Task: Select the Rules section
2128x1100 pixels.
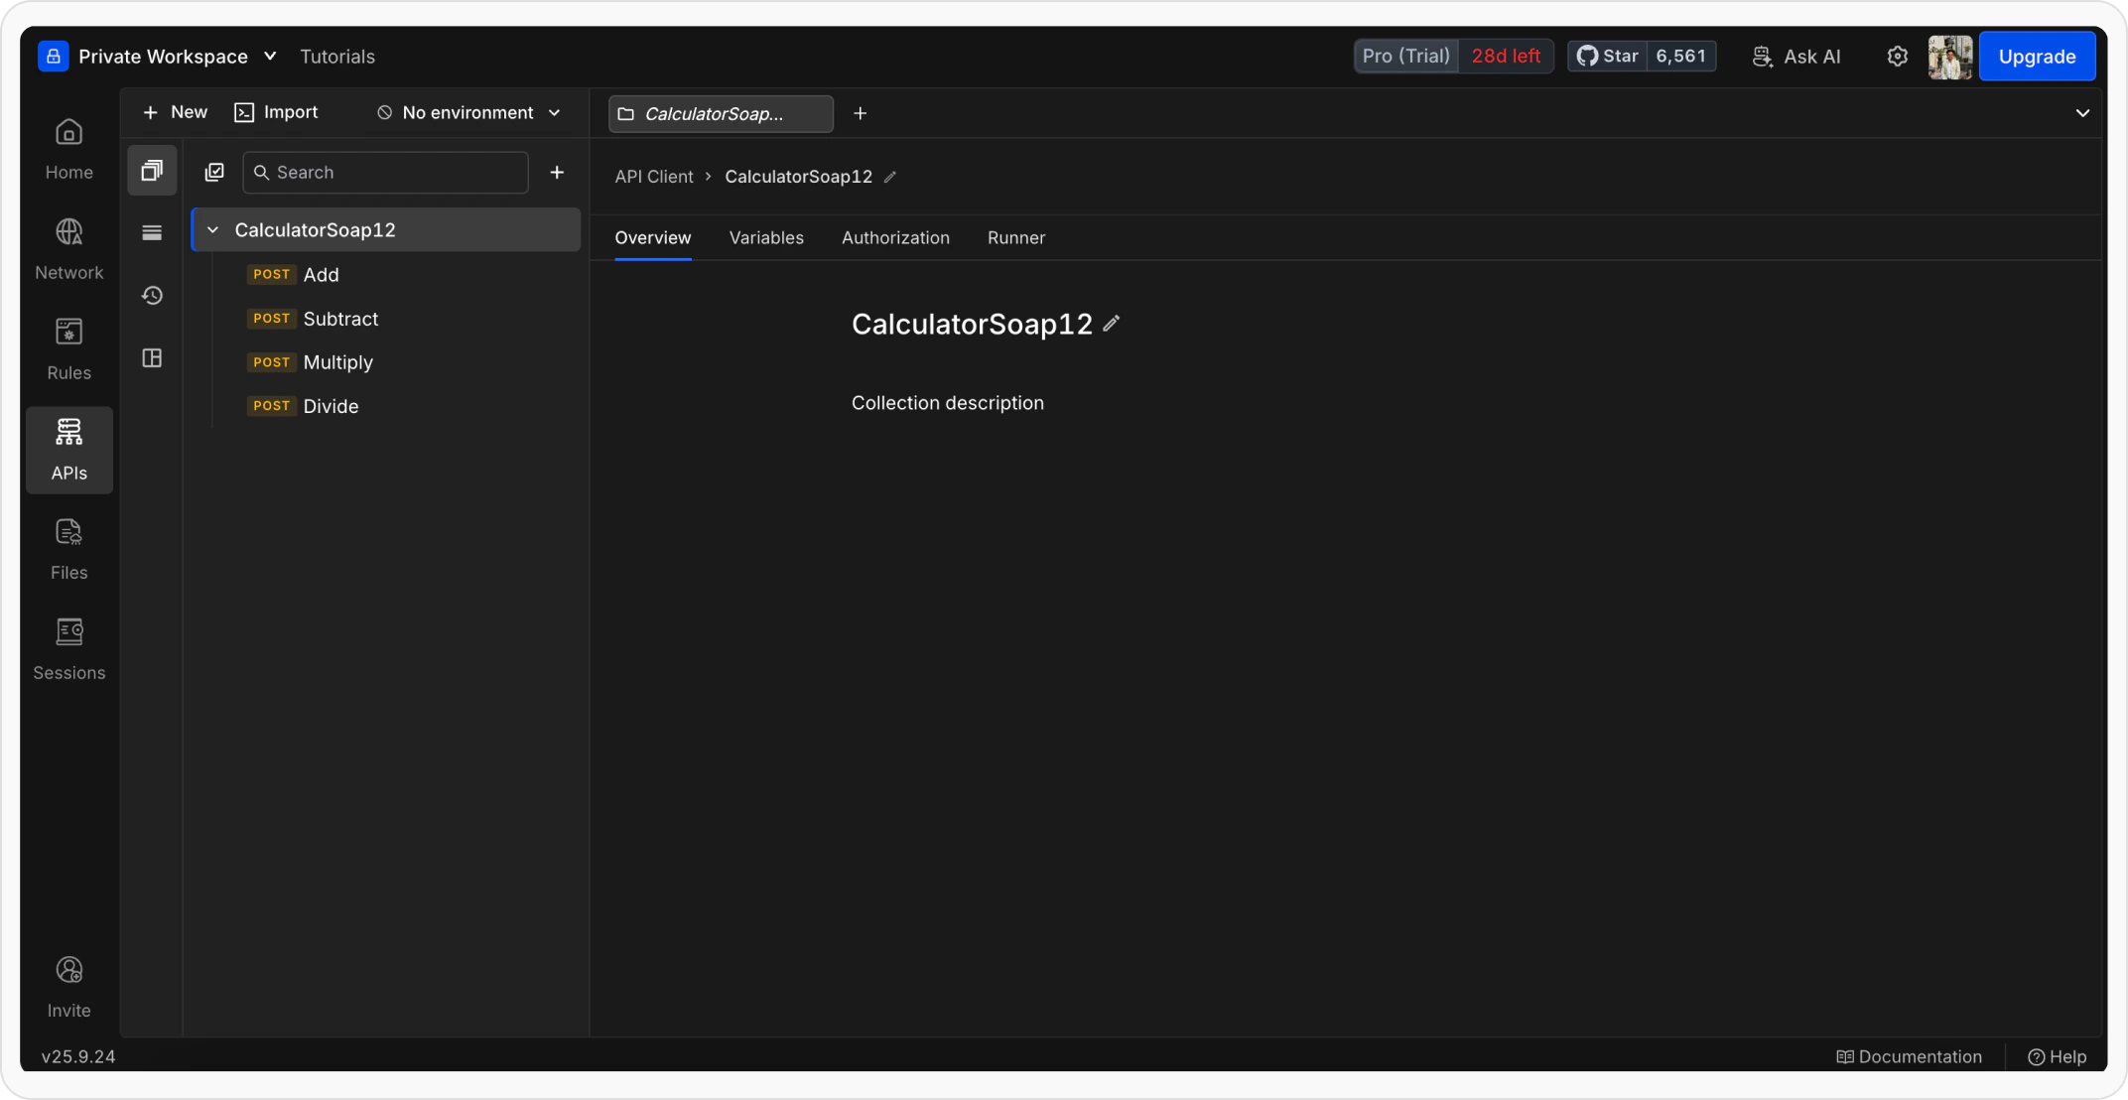Action: pos(68,347)
